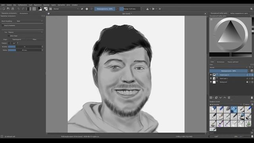Image resolution: width=254 pixels, height=143 pixels.
Task: Open the layer blending mode dropdown
Action: pos(229,68)
